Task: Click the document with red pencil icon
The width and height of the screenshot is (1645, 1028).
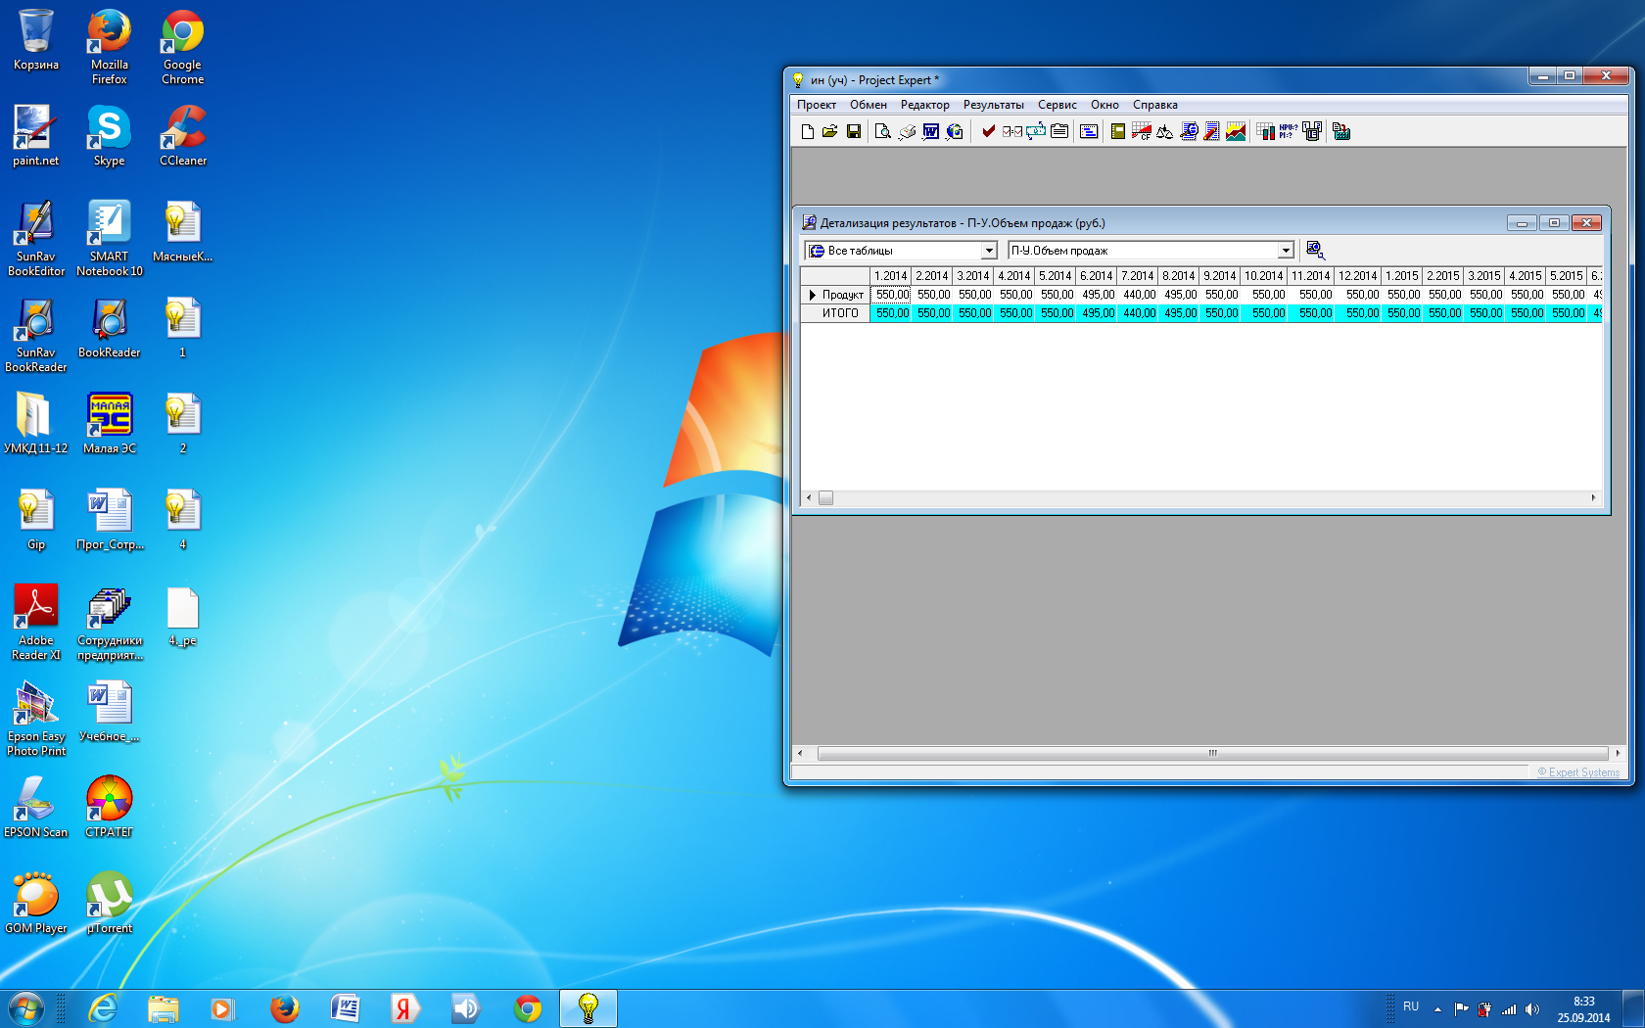Action: pyautogui.click(x=1212, y=131)
